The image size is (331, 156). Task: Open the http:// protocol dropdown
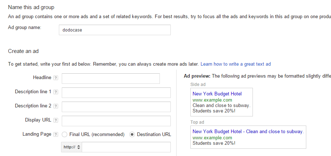[72, 147]
